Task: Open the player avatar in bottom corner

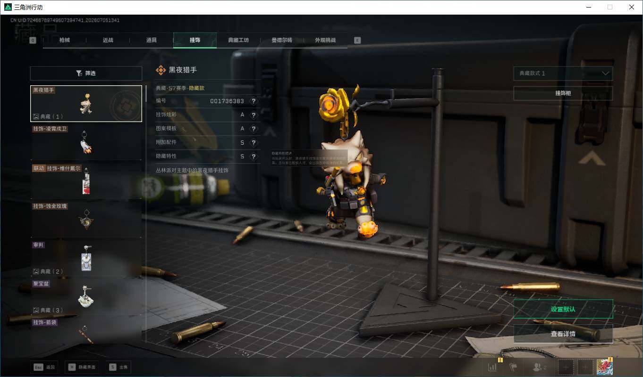Action: coord(604,367)
